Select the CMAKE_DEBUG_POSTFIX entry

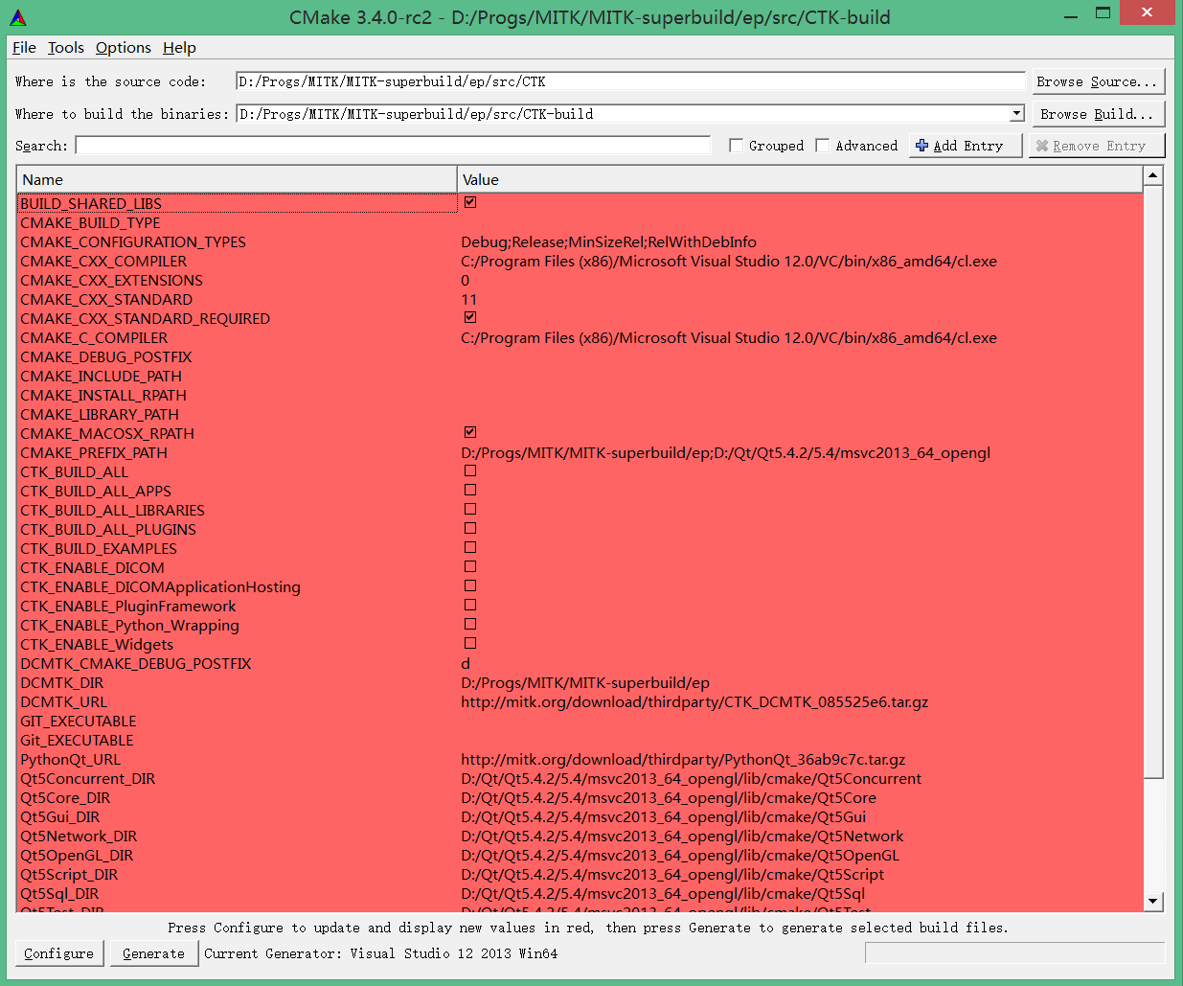click(x=106, y=356)
